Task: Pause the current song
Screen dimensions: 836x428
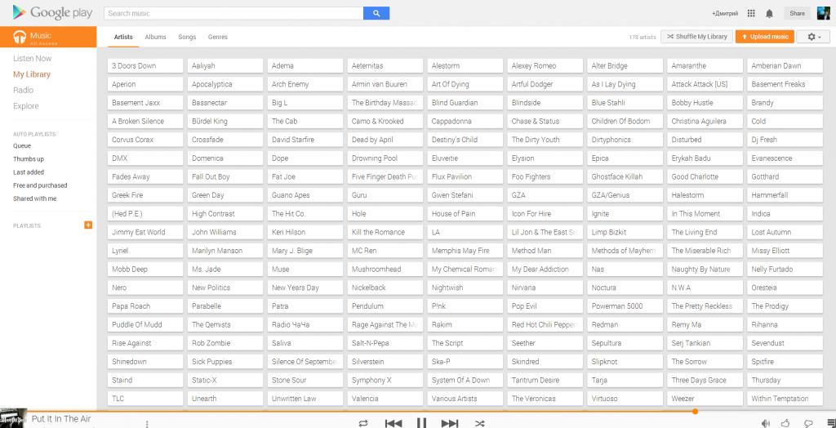Action: point(421,422)
